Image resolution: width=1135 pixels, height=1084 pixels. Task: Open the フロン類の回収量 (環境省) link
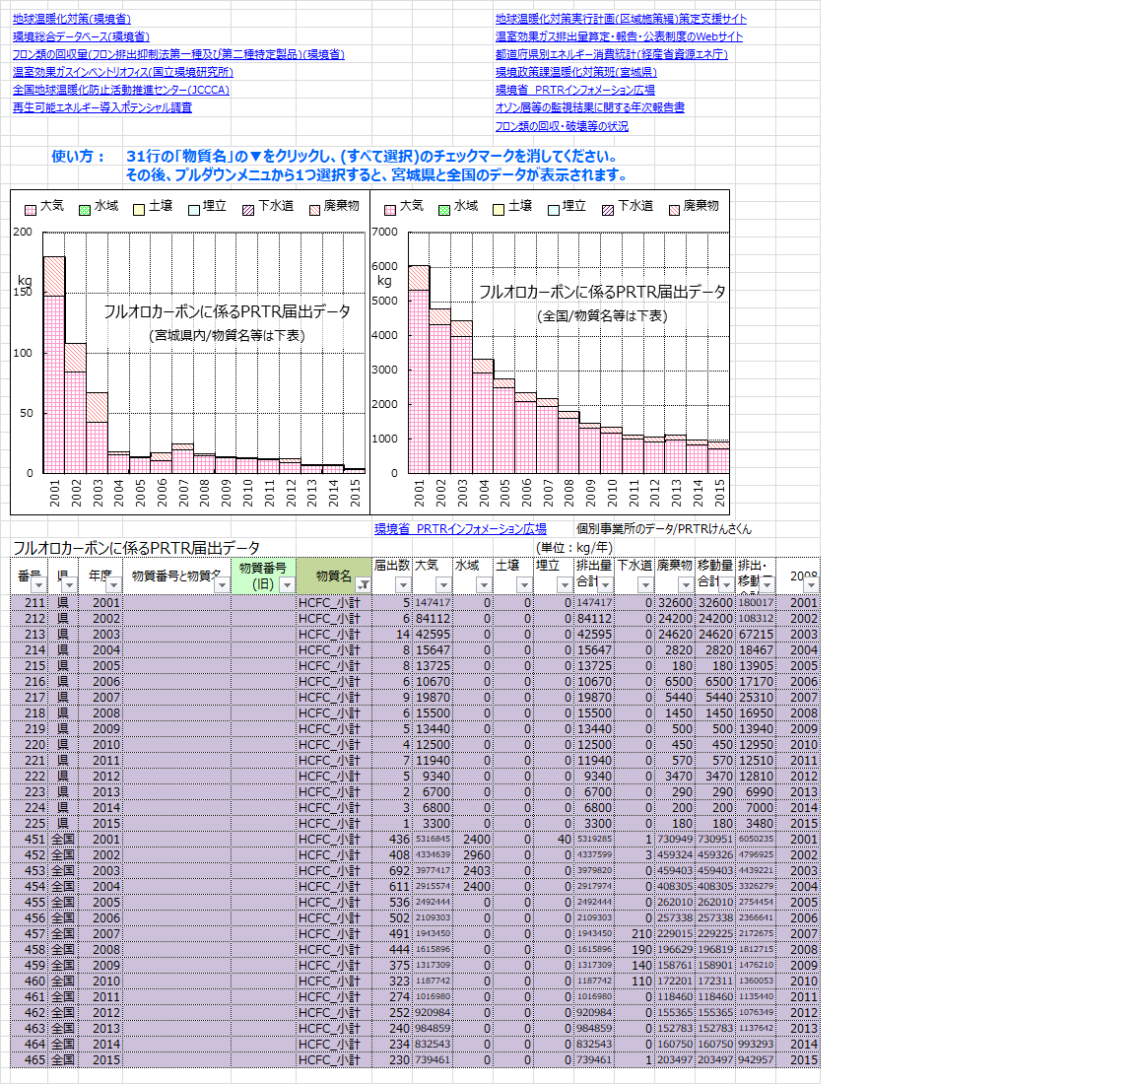tap(178, 54)
